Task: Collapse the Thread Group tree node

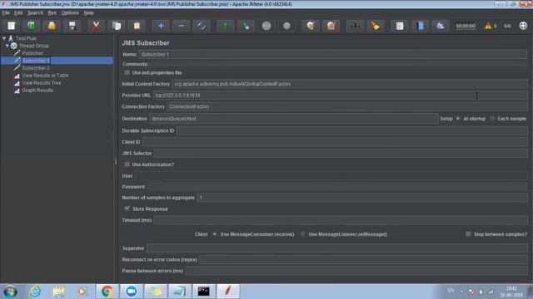Action: click(7, 46)
